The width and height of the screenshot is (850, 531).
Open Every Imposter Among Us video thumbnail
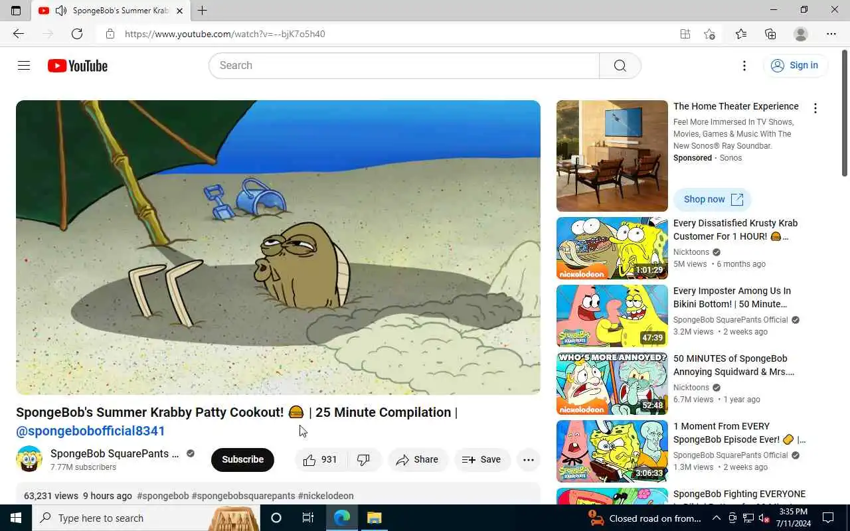(x=612, y=316)
